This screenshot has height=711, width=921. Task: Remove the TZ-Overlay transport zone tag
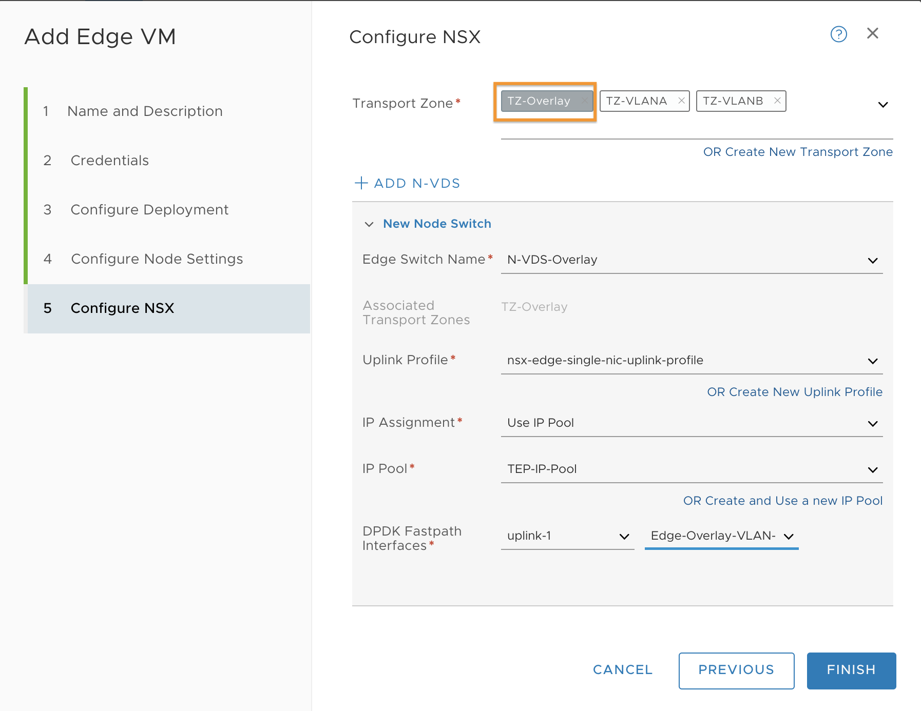pyautogui.click(x=584, y=101)
